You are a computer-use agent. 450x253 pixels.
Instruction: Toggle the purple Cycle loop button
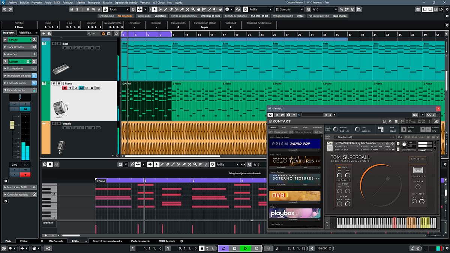click(x=223, y=249)
